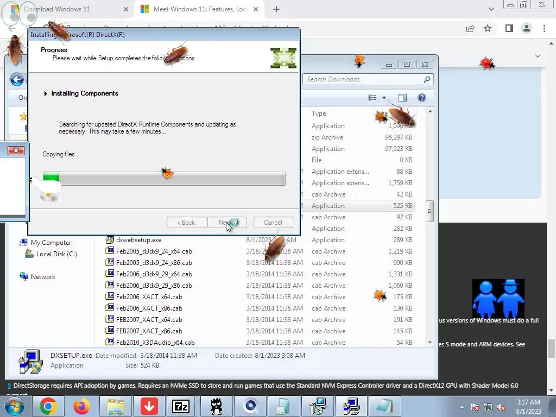This screenshot has width=556, height=417.
Task: Click the Chrome share page icon
Action: (470, 28)
